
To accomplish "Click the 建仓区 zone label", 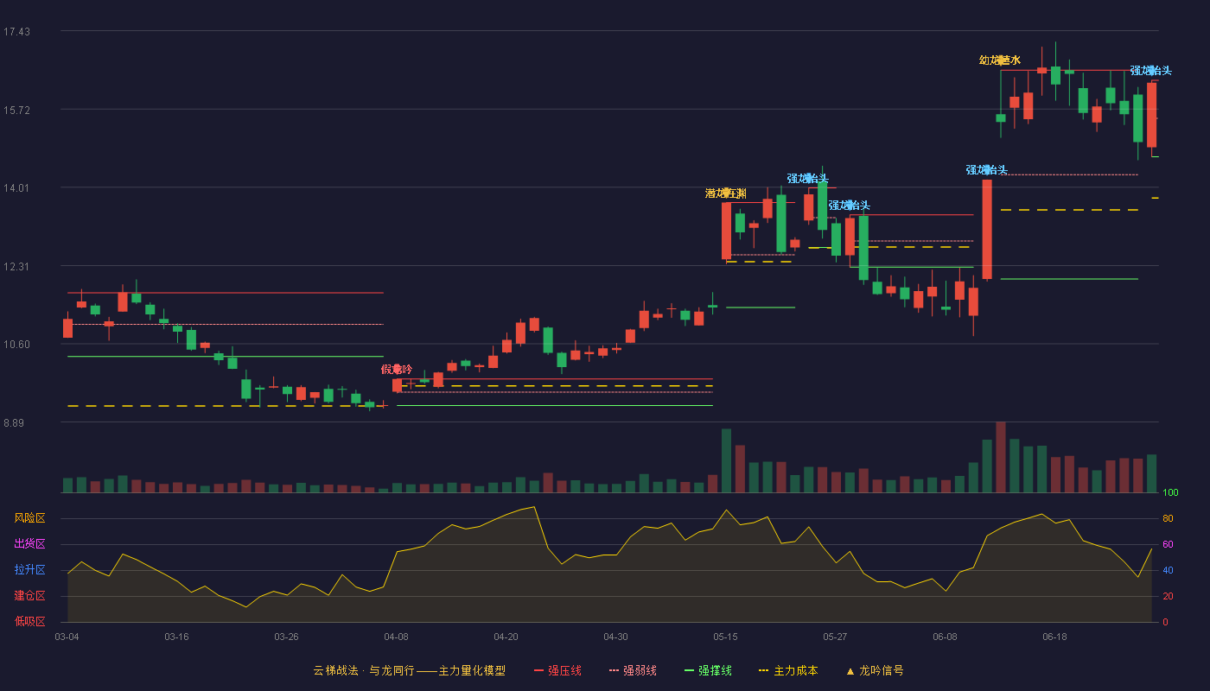I will 30,596.
